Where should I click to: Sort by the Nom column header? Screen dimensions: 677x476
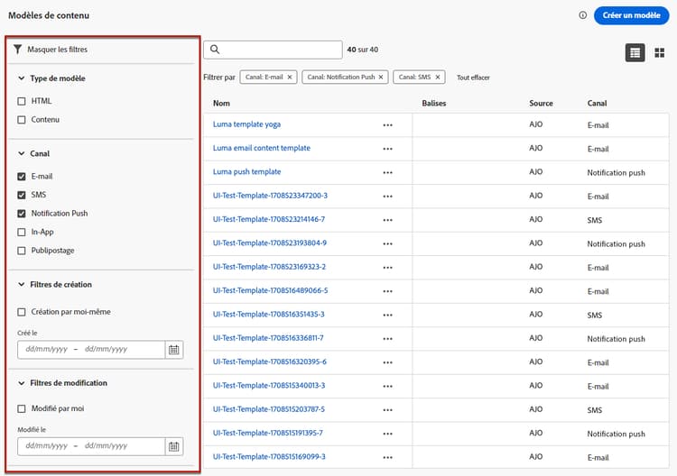click(x=221, y=103)
